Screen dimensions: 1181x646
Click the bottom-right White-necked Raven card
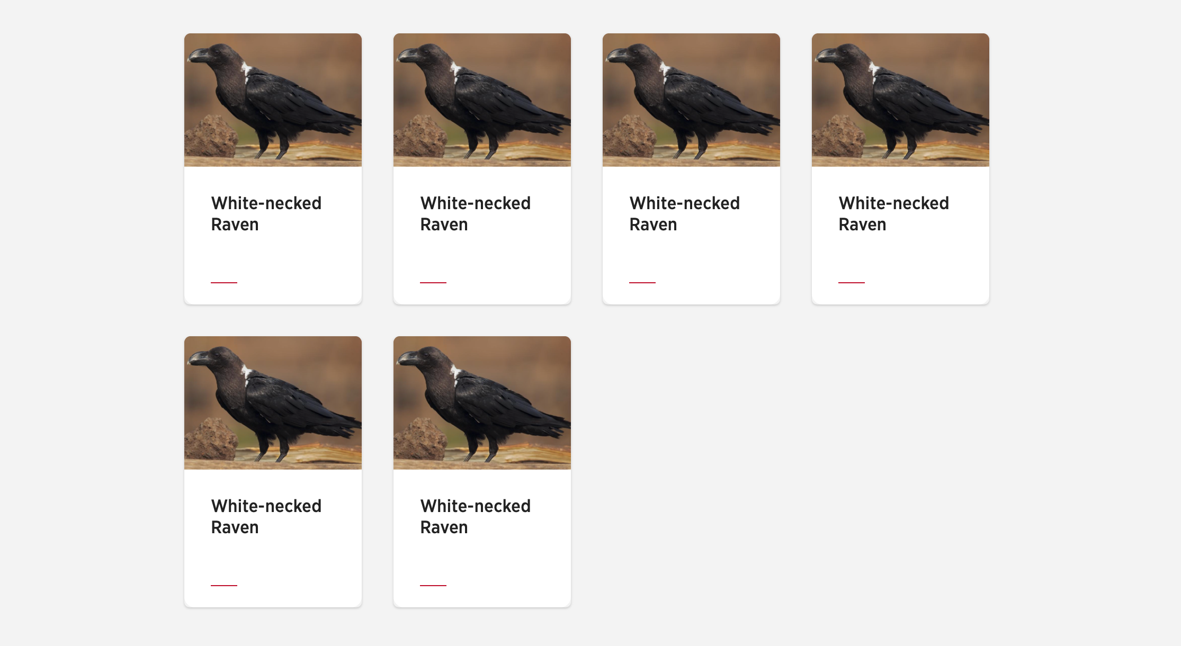pyautogui.click(x=484, y=477)
